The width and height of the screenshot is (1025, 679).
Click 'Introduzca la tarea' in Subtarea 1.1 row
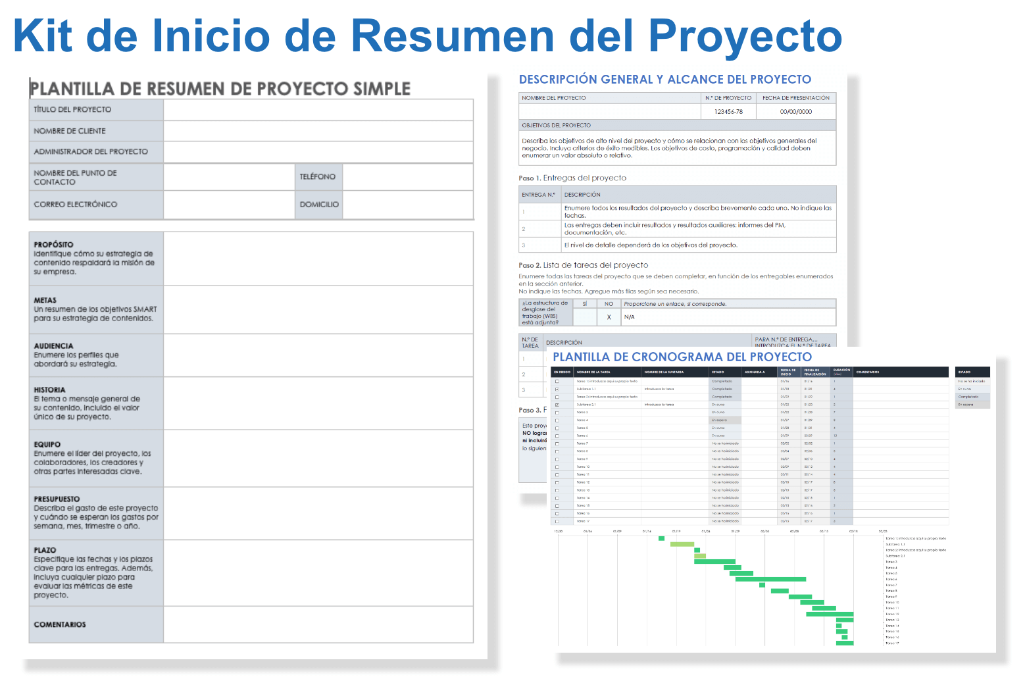659,389
